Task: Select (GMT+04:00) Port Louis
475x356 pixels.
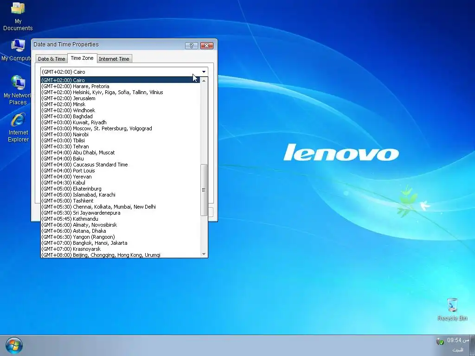Action: 120,171
